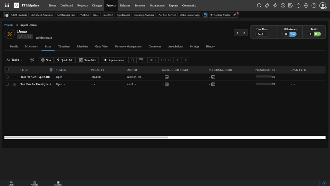Click the blue notes icon beside Zoho Creator App
Screen dimensions: 330x186
coord(205,15)
